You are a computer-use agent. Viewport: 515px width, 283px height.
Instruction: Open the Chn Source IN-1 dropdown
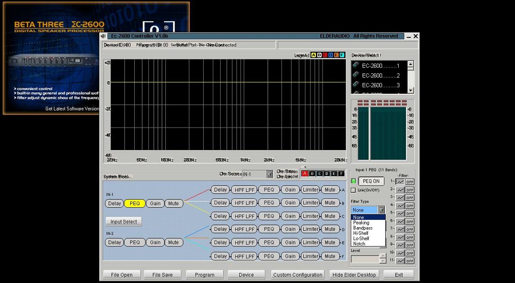click(x=269, y=174)
